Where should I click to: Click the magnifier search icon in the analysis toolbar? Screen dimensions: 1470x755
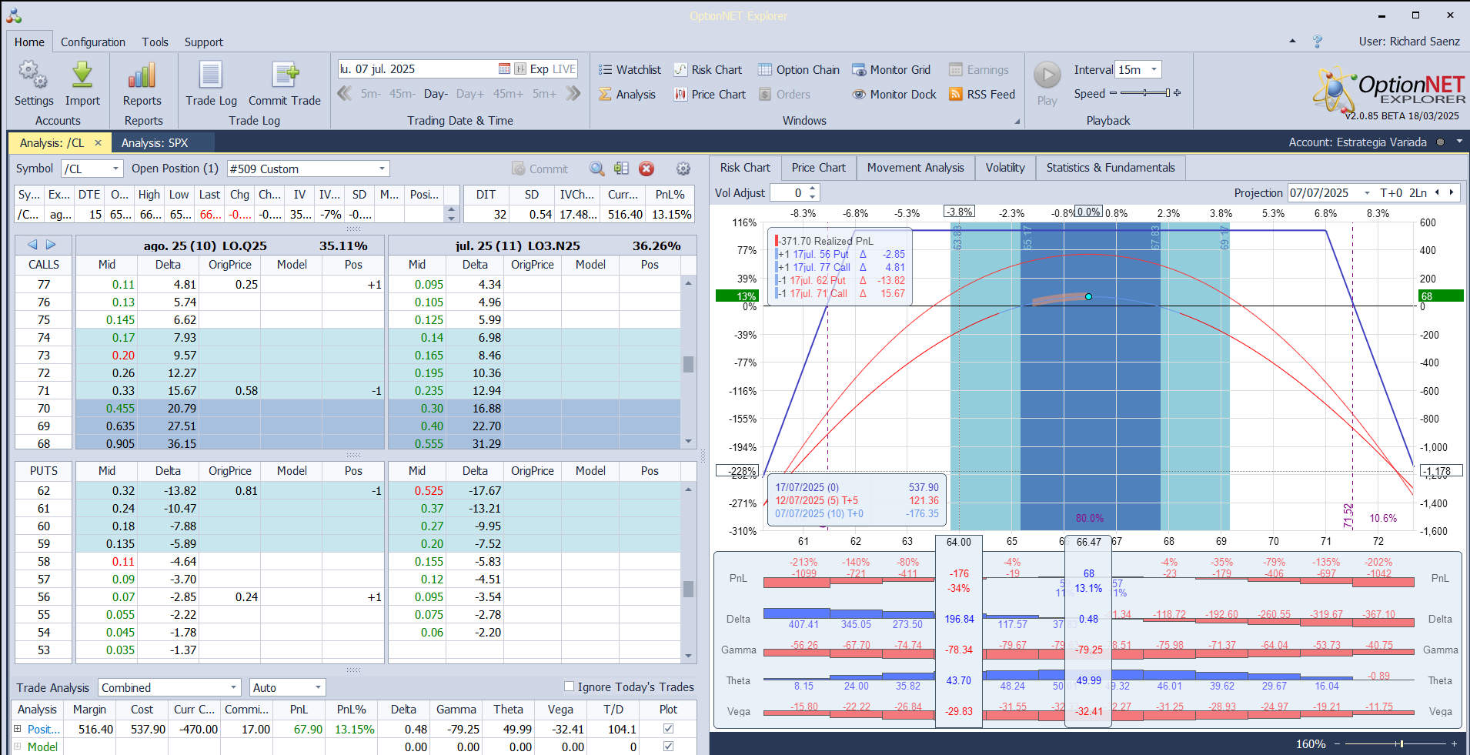597,169
